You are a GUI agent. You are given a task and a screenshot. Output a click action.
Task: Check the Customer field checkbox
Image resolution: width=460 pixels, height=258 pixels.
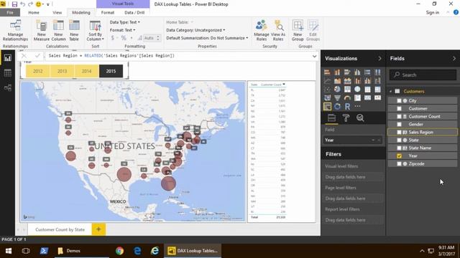coord(399,108)
